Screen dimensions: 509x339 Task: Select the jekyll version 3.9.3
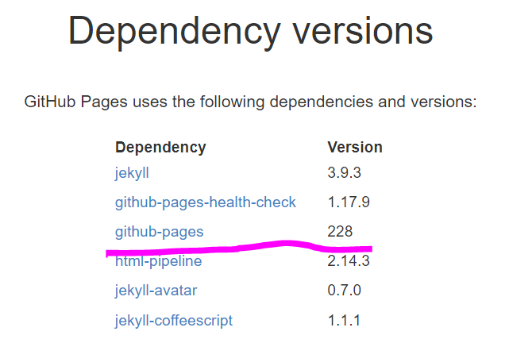pyautogui.click(x=344, y=173)
